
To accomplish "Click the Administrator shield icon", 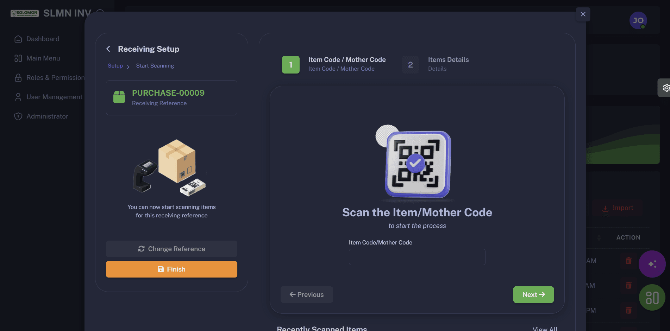I will [18, 116].
